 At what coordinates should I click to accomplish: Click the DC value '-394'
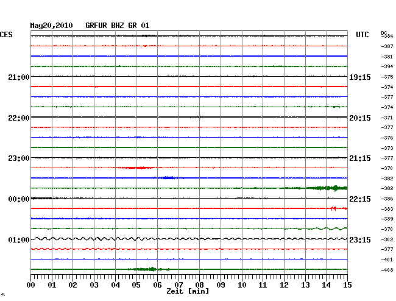click(x=387, y=66)
